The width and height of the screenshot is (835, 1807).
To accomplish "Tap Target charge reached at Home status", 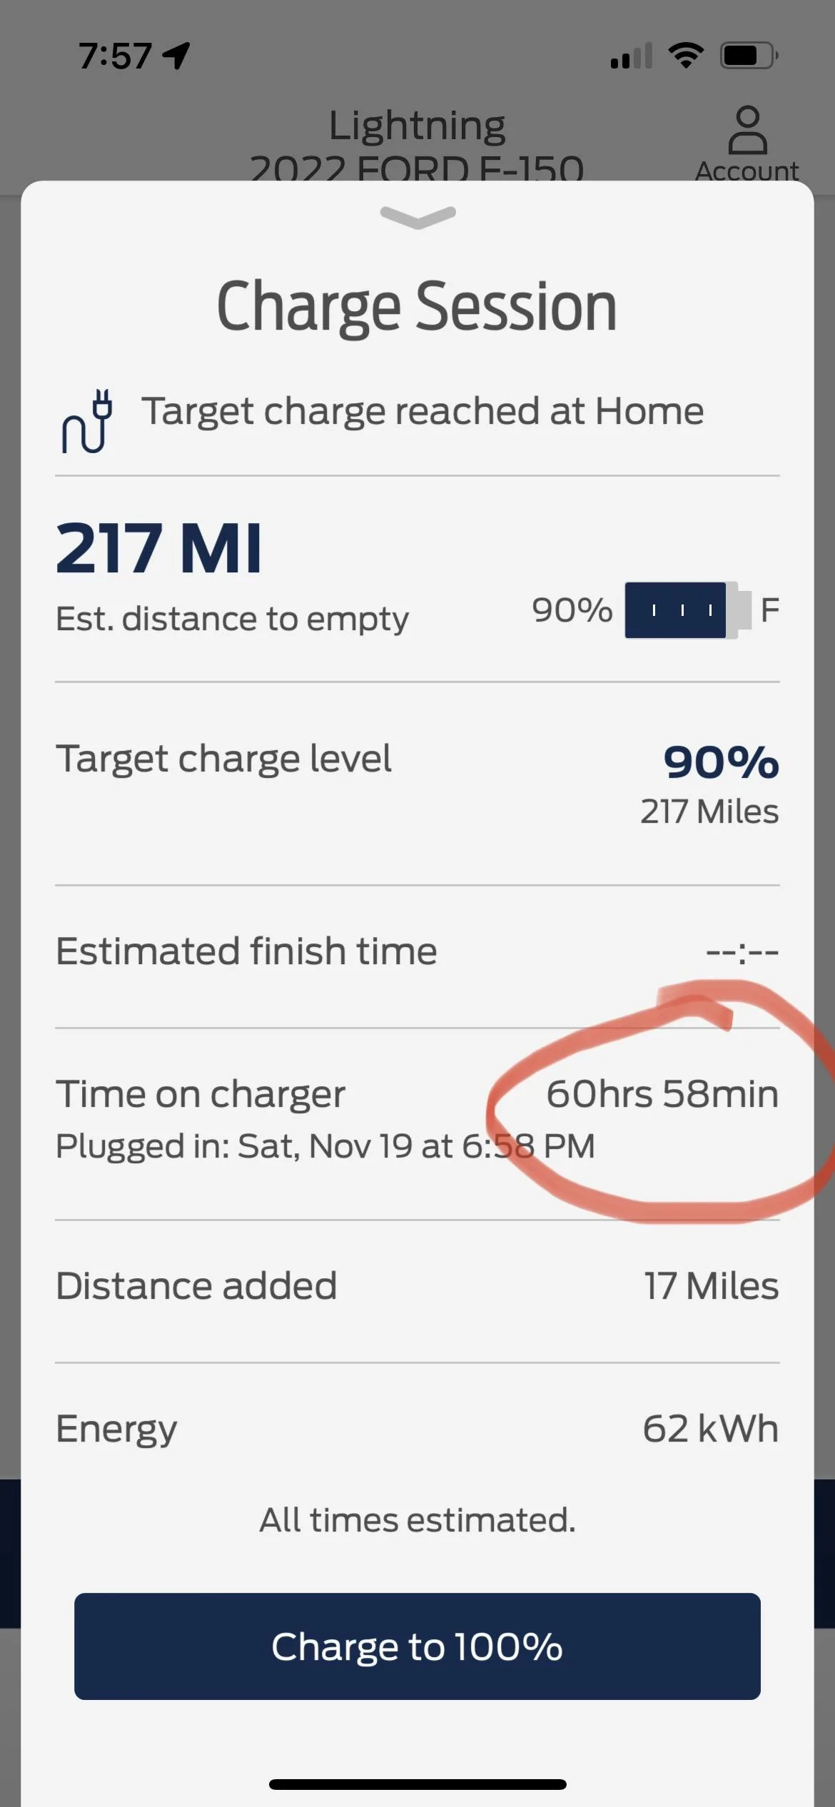I will click(x=422, y=412).
